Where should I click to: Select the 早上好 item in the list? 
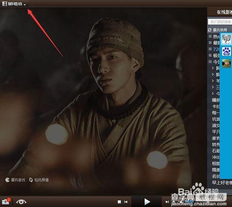click(x=222, y=182)
